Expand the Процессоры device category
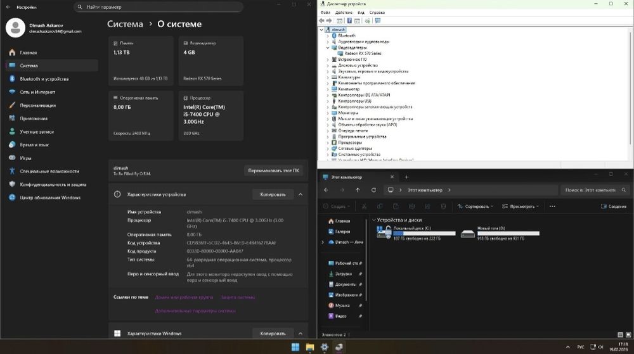This screenshot has width=634, height=354. [x=328, y=142]
